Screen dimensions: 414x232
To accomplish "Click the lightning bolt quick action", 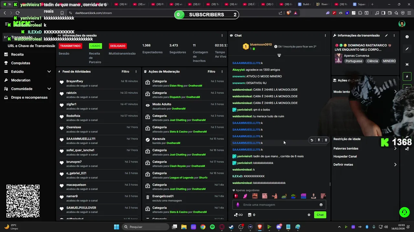I will [x=407, y=77].
